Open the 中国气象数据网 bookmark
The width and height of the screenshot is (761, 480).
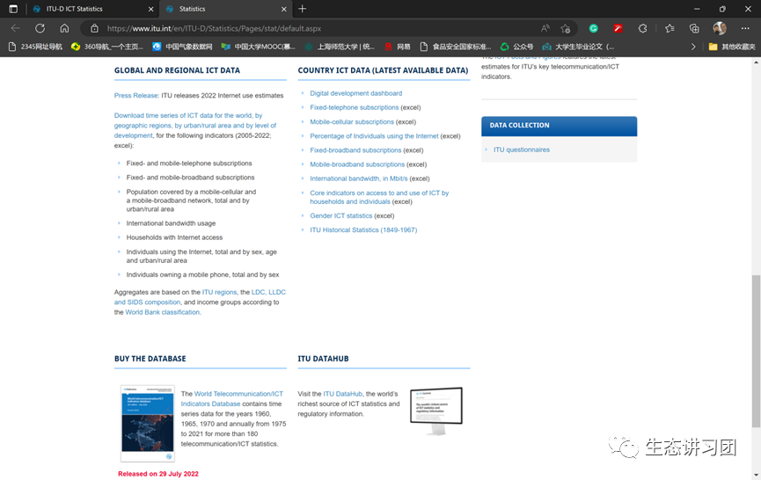pyautogui.click(x=182, y=47)
